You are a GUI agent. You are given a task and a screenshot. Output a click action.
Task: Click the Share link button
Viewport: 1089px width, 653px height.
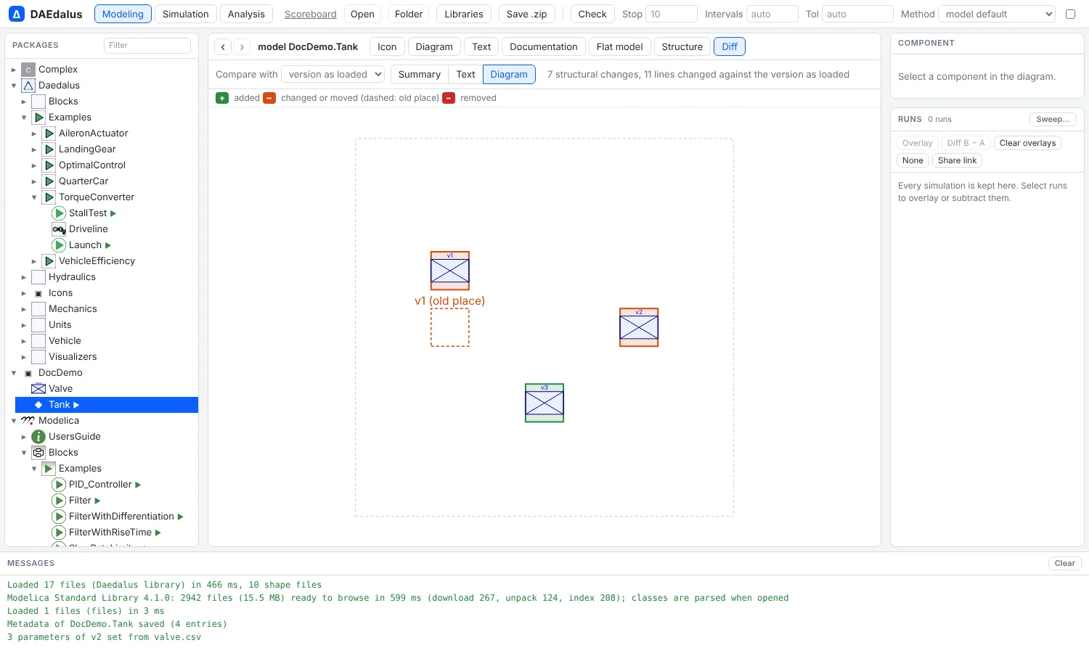coord(957,160)
